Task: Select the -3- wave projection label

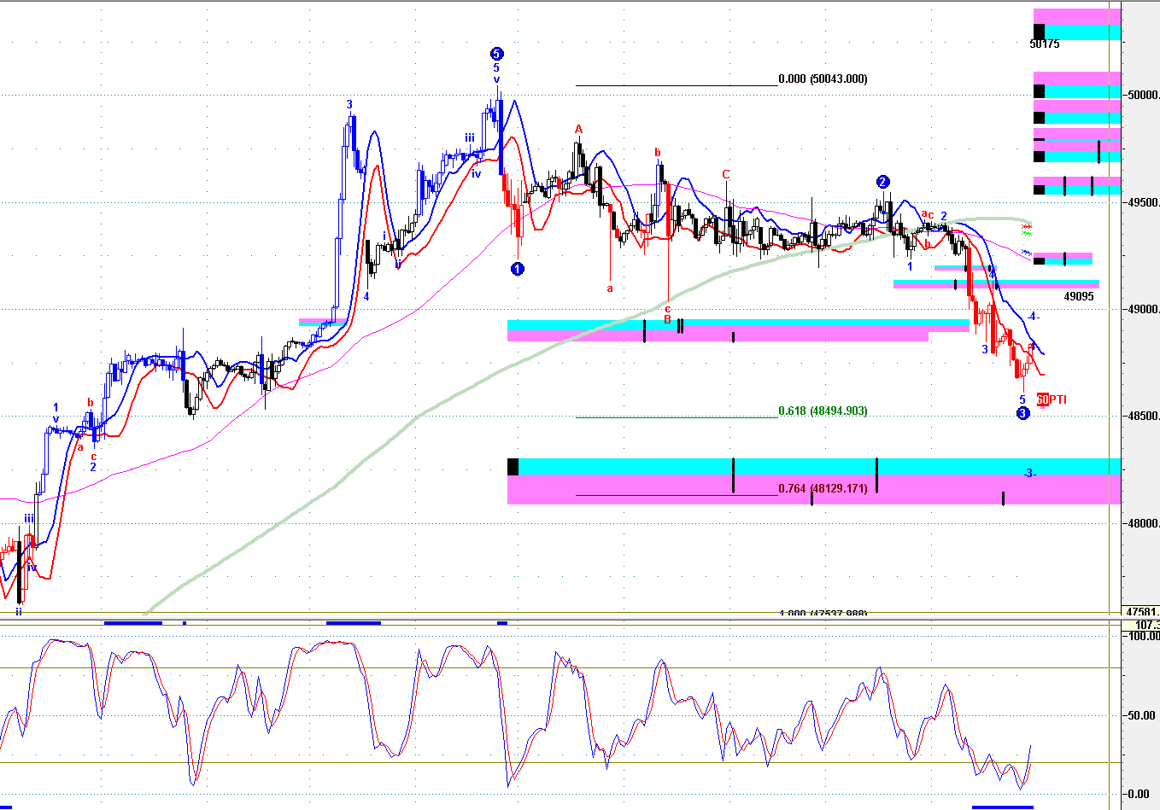Action: [1030, 473]
